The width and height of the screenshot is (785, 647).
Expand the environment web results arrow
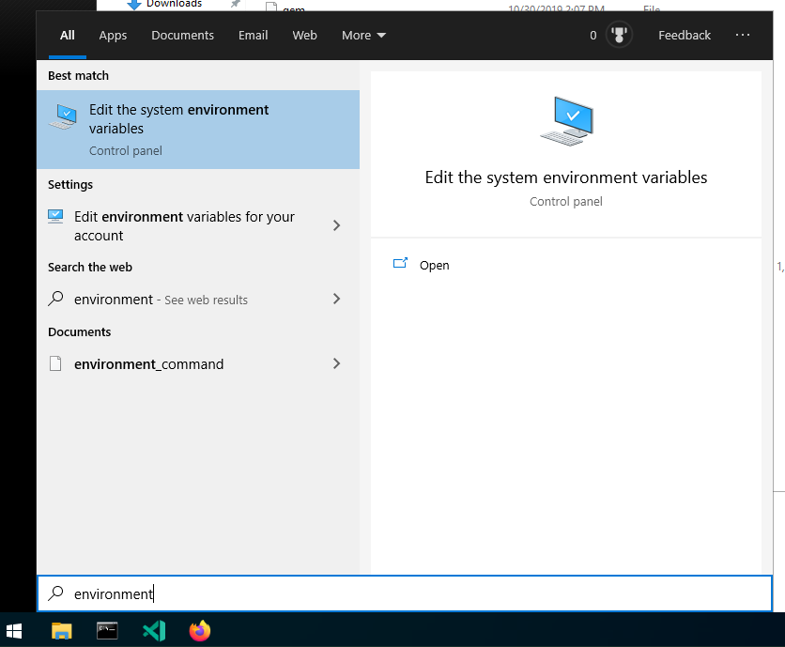tap(337, 299)
